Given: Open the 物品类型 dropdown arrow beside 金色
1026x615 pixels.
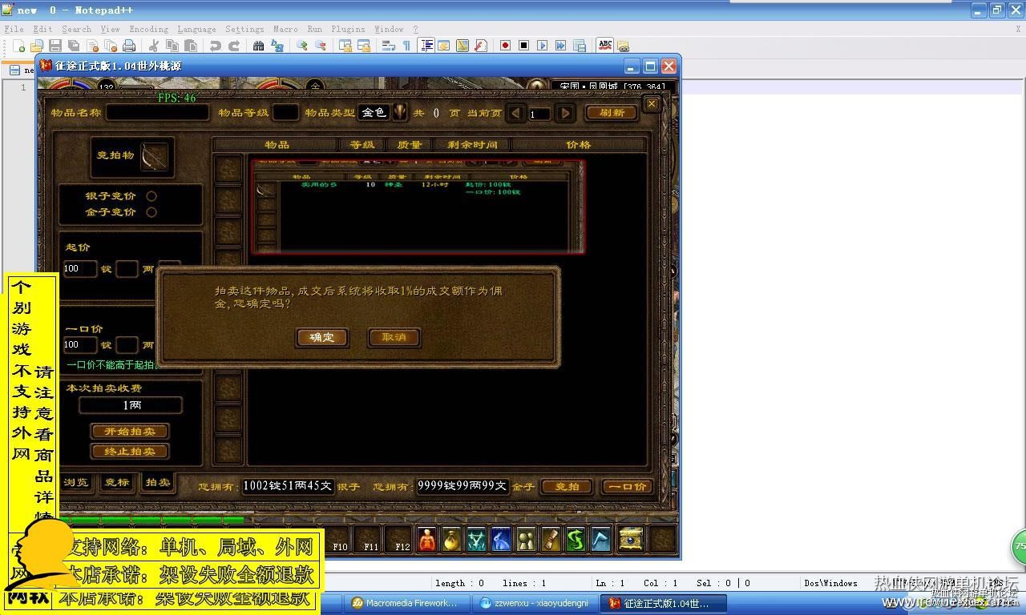Looking at the screenshot, I should point(399,112).
